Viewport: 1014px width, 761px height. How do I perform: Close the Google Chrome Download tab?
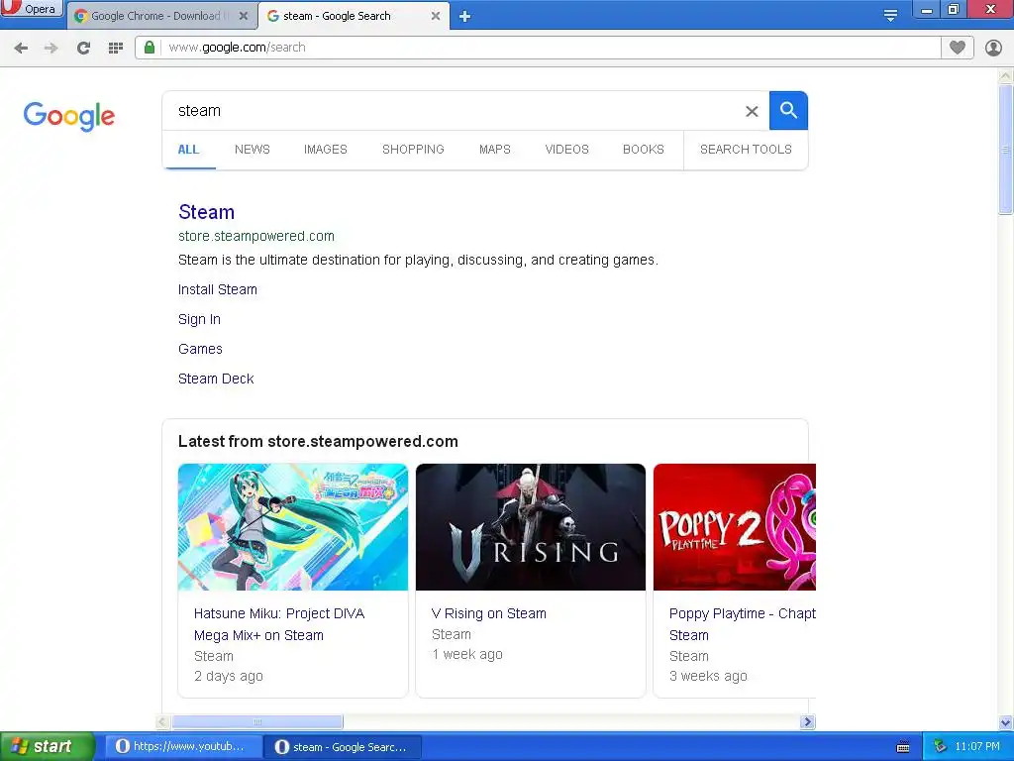click(x=244, y=16)
